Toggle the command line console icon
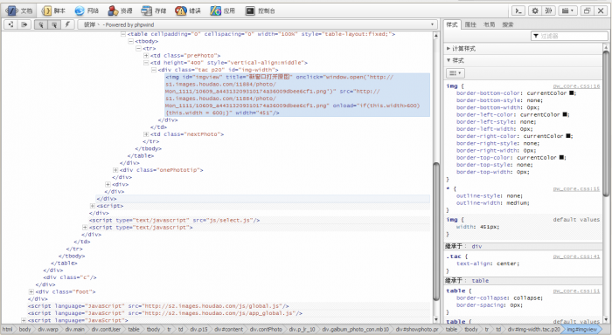The image size is (612, 335). pyautogui.click(x=518, y=11)
